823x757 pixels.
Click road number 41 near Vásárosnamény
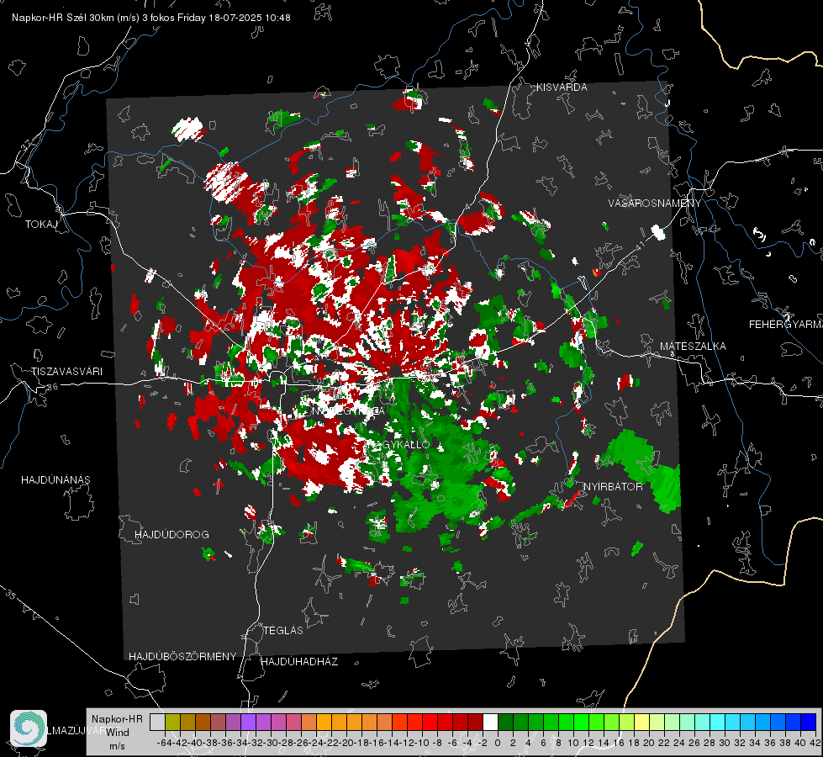click(x=639, y=246)
